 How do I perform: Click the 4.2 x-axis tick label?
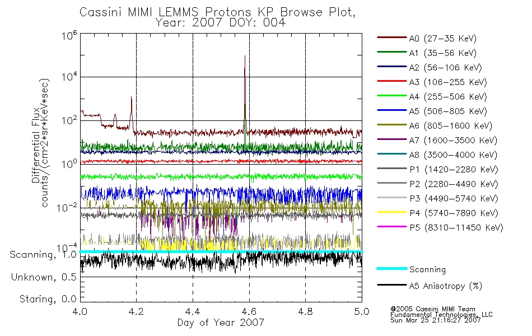pyautogui.click(x=137, y=311)
